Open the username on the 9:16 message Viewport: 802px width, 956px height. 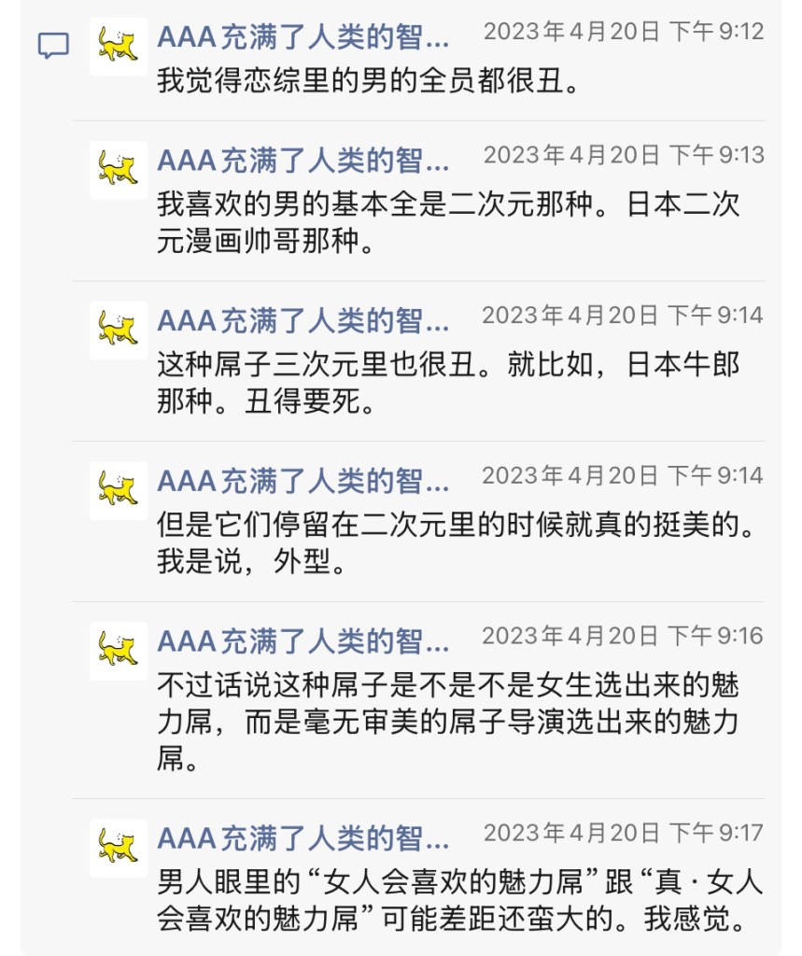pyautogui.click(x=303, y=641)
